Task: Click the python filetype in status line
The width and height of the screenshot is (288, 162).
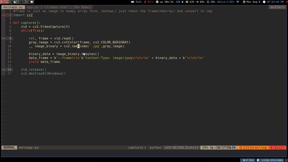Action: click(155, 148)
